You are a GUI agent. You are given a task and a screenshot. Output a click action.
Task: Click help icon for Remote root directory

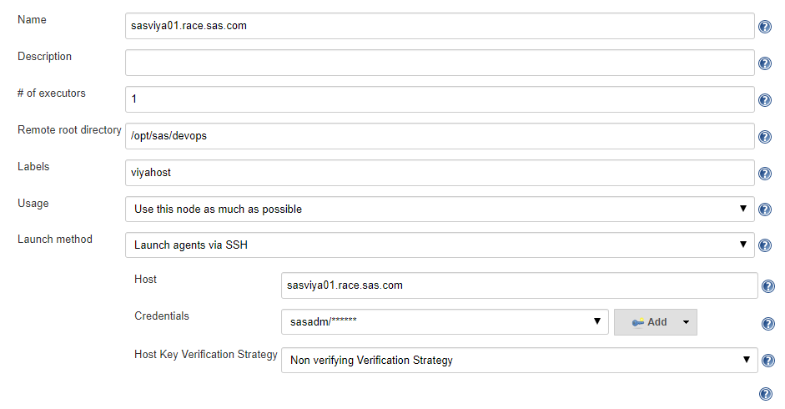coord(764,137)
